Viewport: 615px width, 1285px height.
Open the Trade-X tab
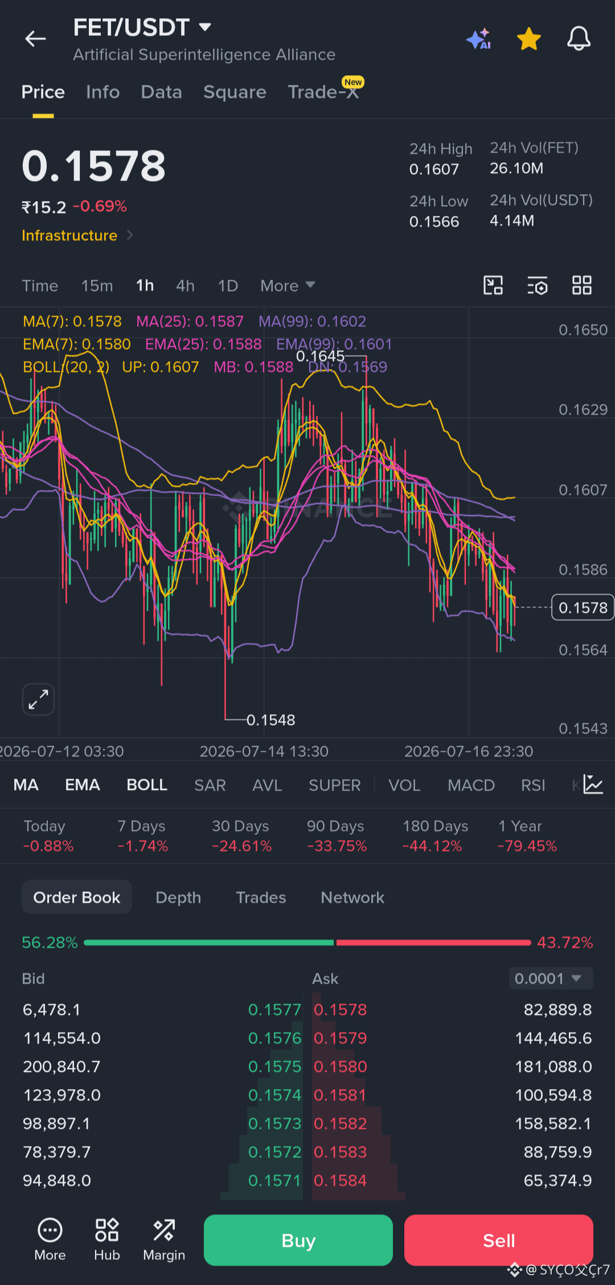tap(323, 92)
